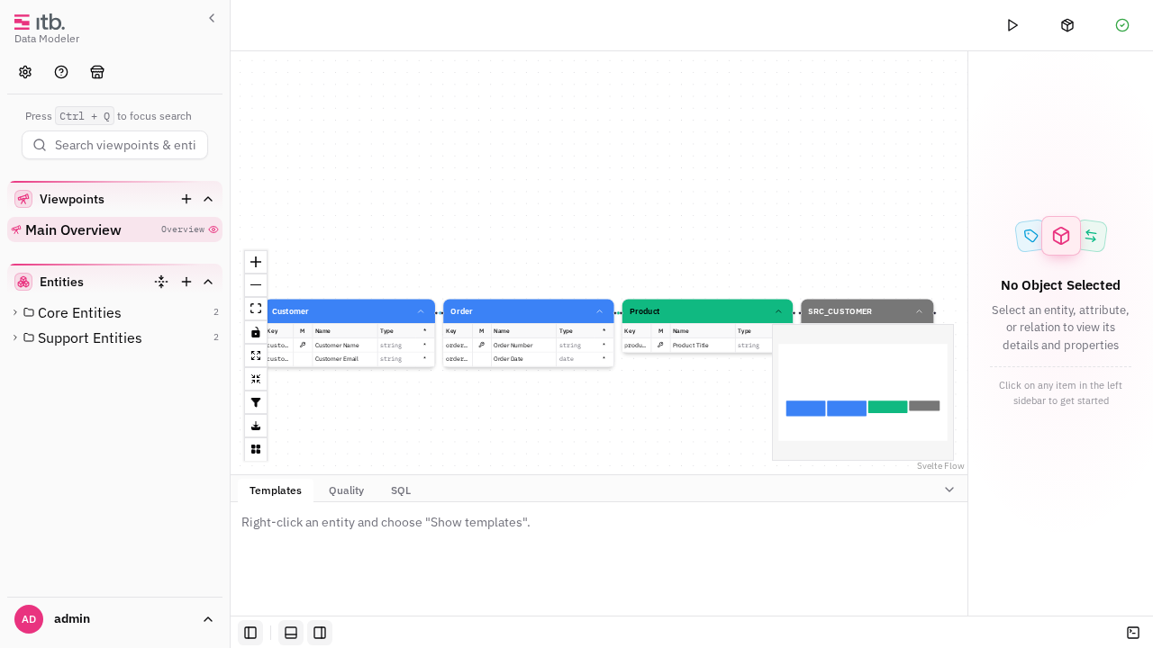This screenshot has height=648, width=1153.
Task: Open the canvas filter funnel icon
Action: [x=256, y=402]
